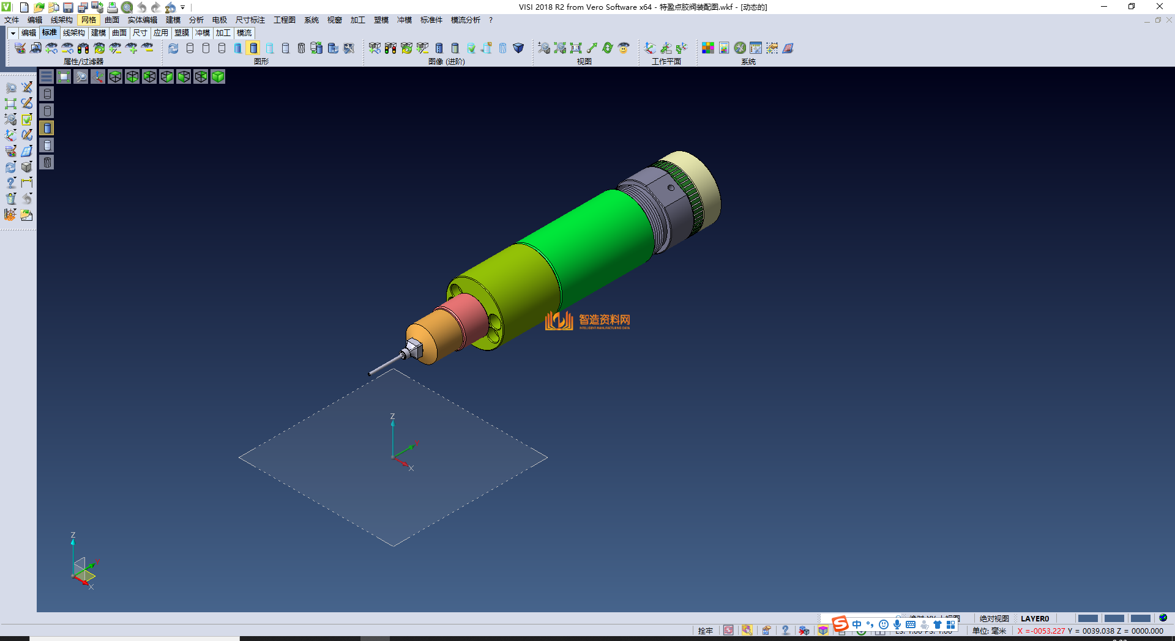Image resolution: width=1175 pixels, height=641 pixels.
Task: Click the Save file icon in quick toolbar
Action: (68, 7)
